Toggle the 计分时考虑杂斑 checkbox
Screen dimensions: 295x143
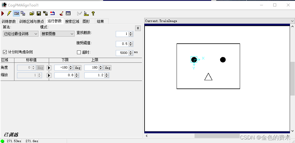coord(5,52)
